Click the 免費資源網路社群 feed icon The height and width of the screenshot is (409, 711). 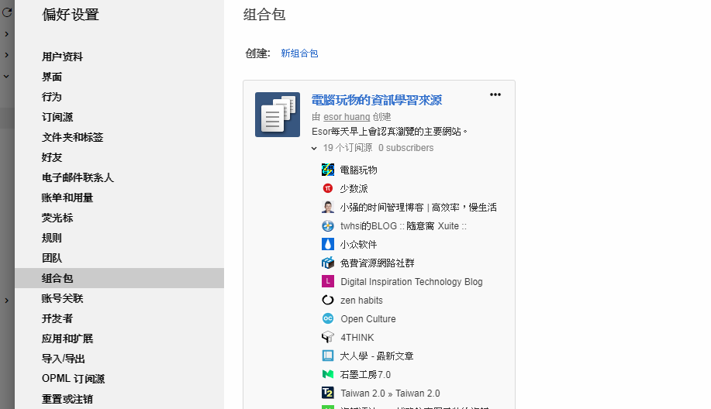coord(328,263)
